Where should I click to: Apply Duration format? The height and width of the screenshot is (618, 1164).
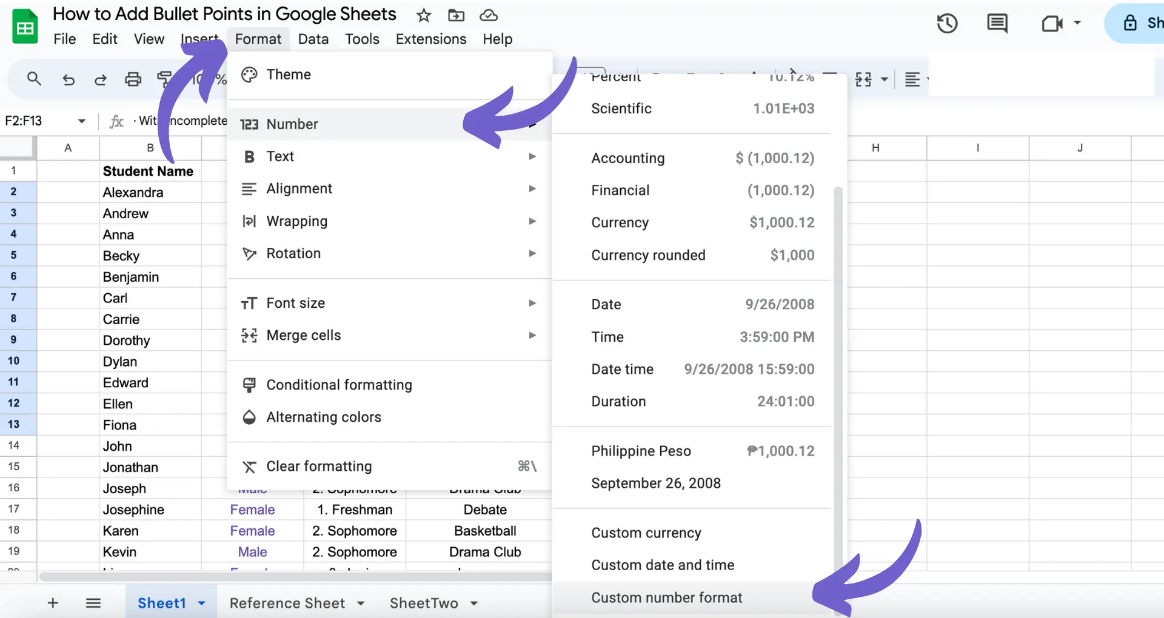(692, 401)
